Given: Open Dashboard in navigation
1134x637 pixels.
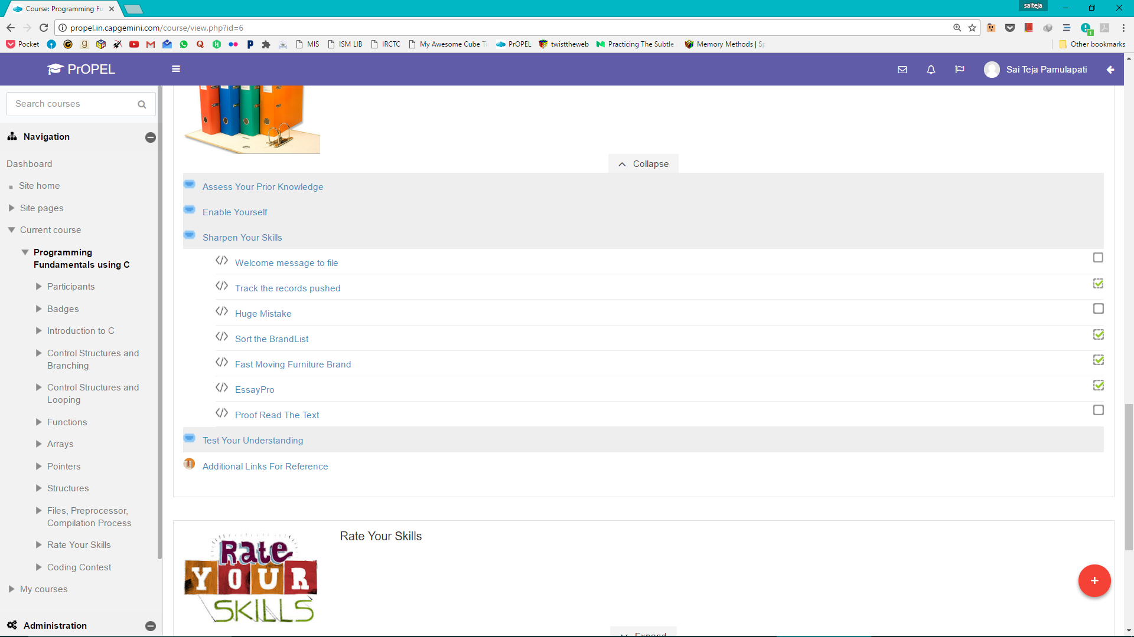Looking at the screenshot, I should point(30,164).
